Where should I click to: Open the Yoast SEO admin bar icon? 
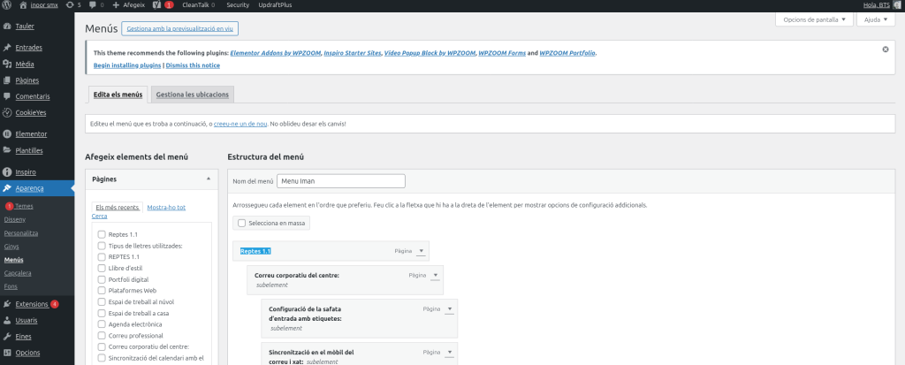coord(156,5)
